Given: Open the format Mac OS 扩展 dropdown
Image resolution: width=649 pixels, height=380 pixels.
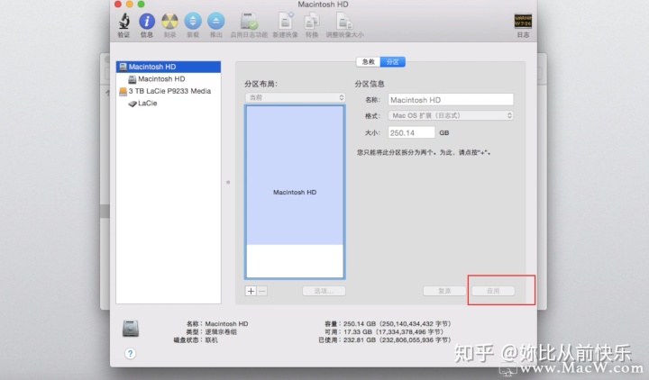Looking at the screenshot, I should 451,116.
